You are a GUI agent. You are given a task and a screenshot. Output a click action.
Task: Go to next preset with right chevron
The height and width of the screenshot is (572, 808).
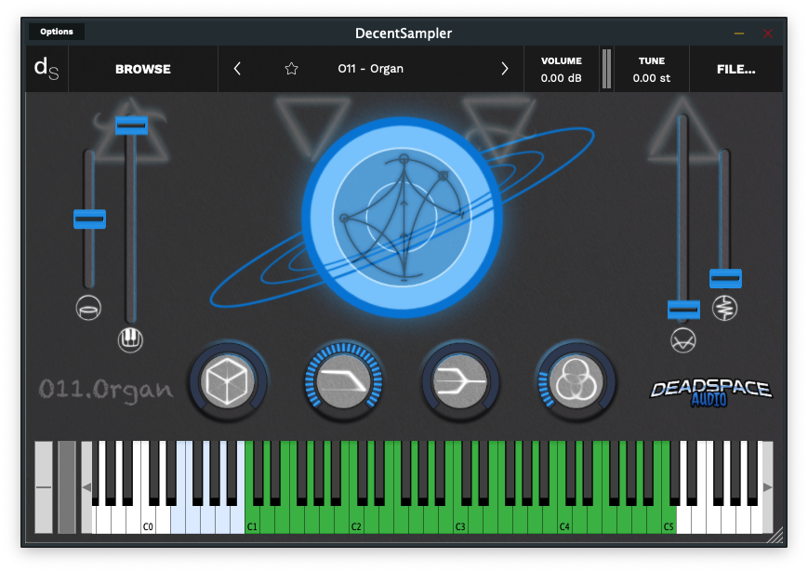coord(505,69)
